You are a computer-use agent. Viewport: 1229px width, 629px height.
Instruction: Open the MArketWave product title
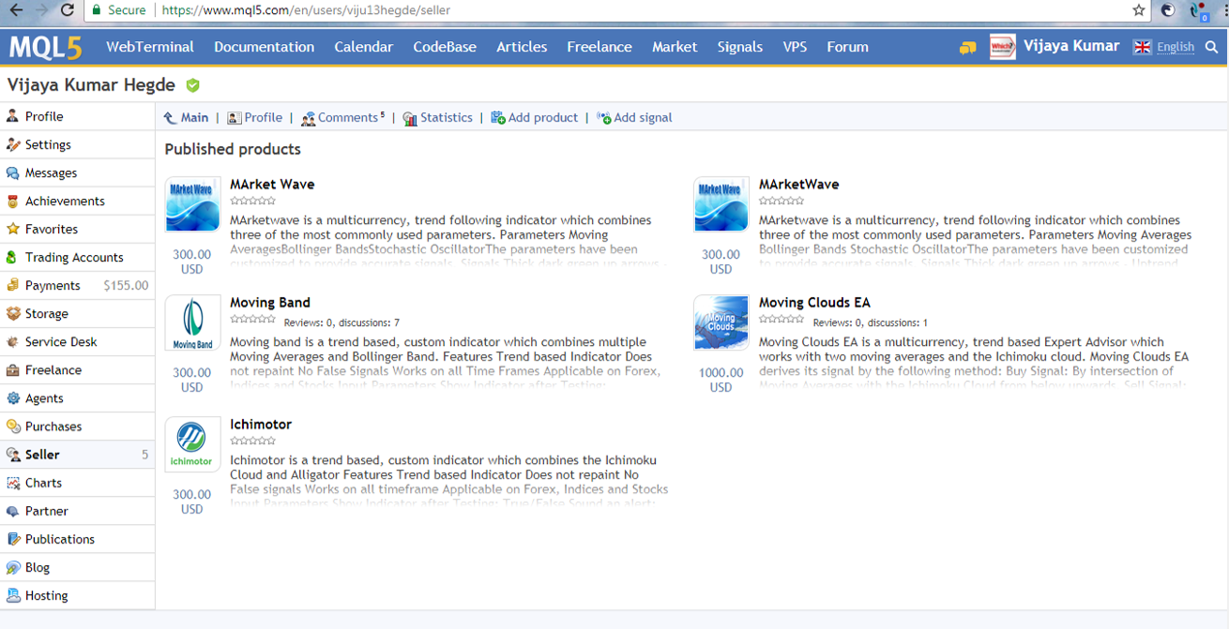click(x=798, y=185)
